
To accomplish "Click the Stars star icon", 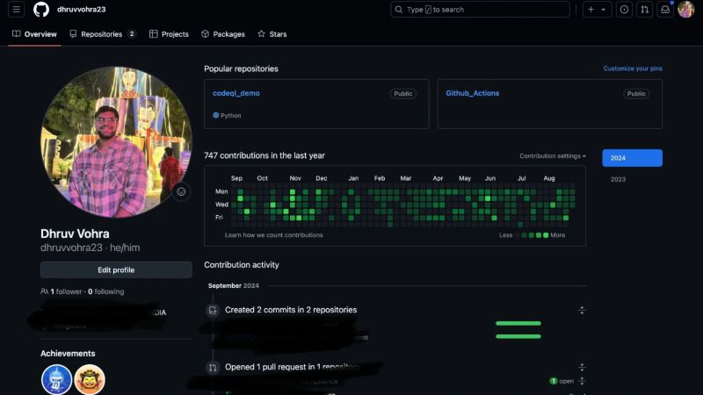I will pyautogui.click(x=261, y=34).
